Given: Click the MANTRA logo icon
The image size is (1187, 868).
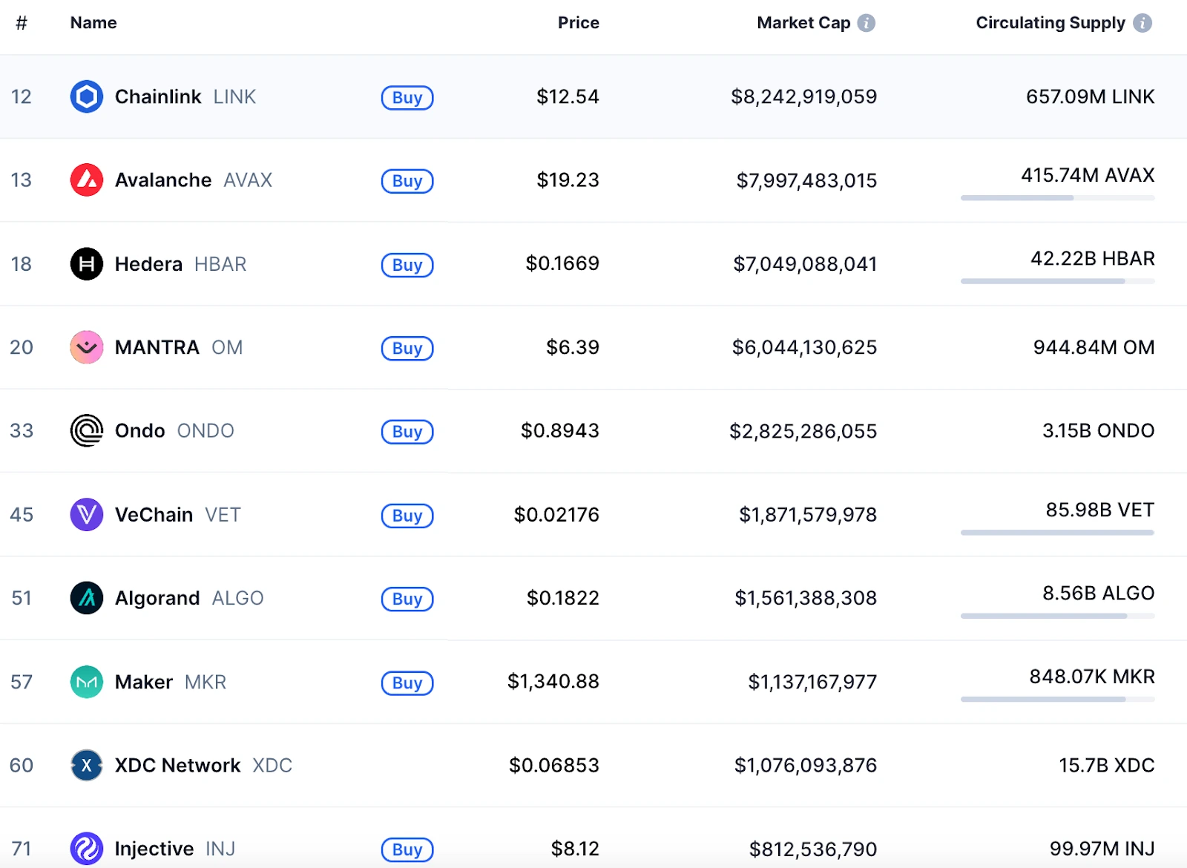Looking at the screenshot, I should 87,347.
